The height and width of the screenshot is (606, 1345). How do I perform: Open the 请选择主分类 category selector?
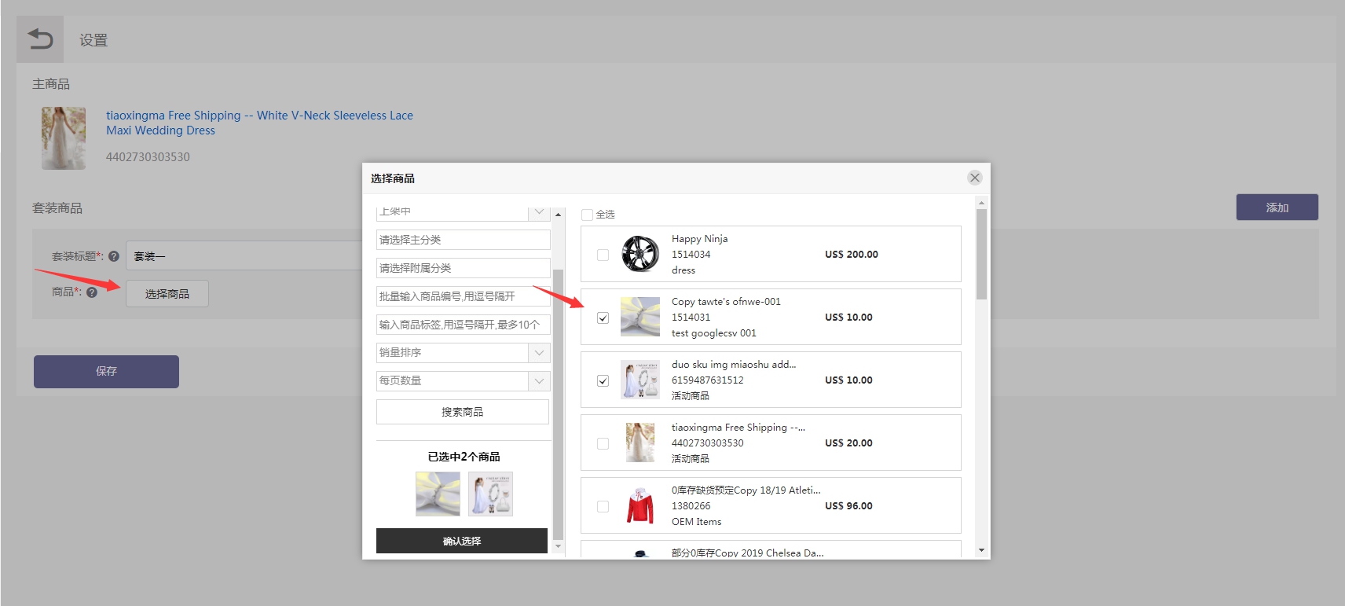[462, 240]
